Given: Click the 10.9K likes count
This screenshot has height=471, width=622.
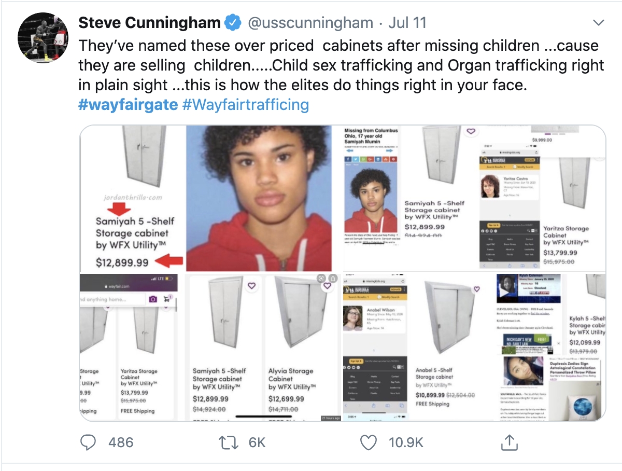Looking at the screenshot, I should tap(406, 442).
